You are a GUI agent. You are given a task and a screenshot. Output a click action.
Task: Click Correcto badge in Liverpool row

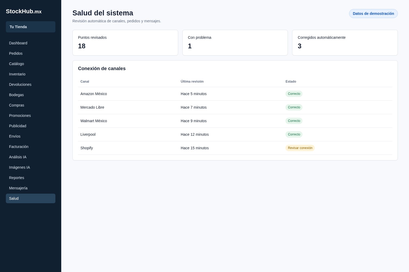coord(294,134)
